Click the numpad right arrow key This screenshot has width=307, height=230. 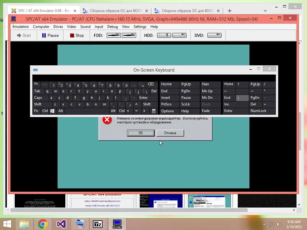point(255,91)
